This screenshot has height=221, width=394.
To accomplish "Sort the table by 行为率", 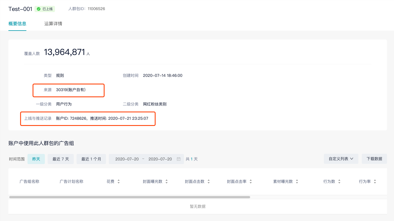I will (x=375, y=182).
